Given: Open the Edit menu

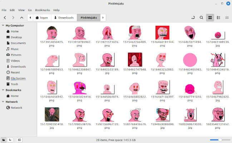Looking at the screenshot, I should coord(12,10).
